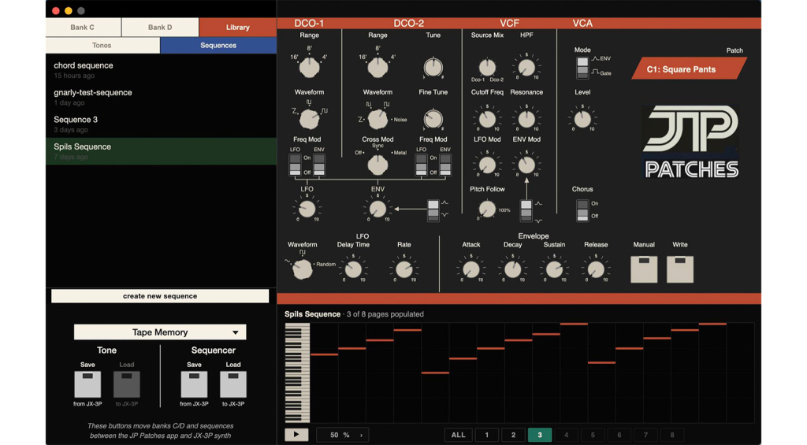Select gnarly-test-sequence in list
807x445 pixels.
click(161, 97)
